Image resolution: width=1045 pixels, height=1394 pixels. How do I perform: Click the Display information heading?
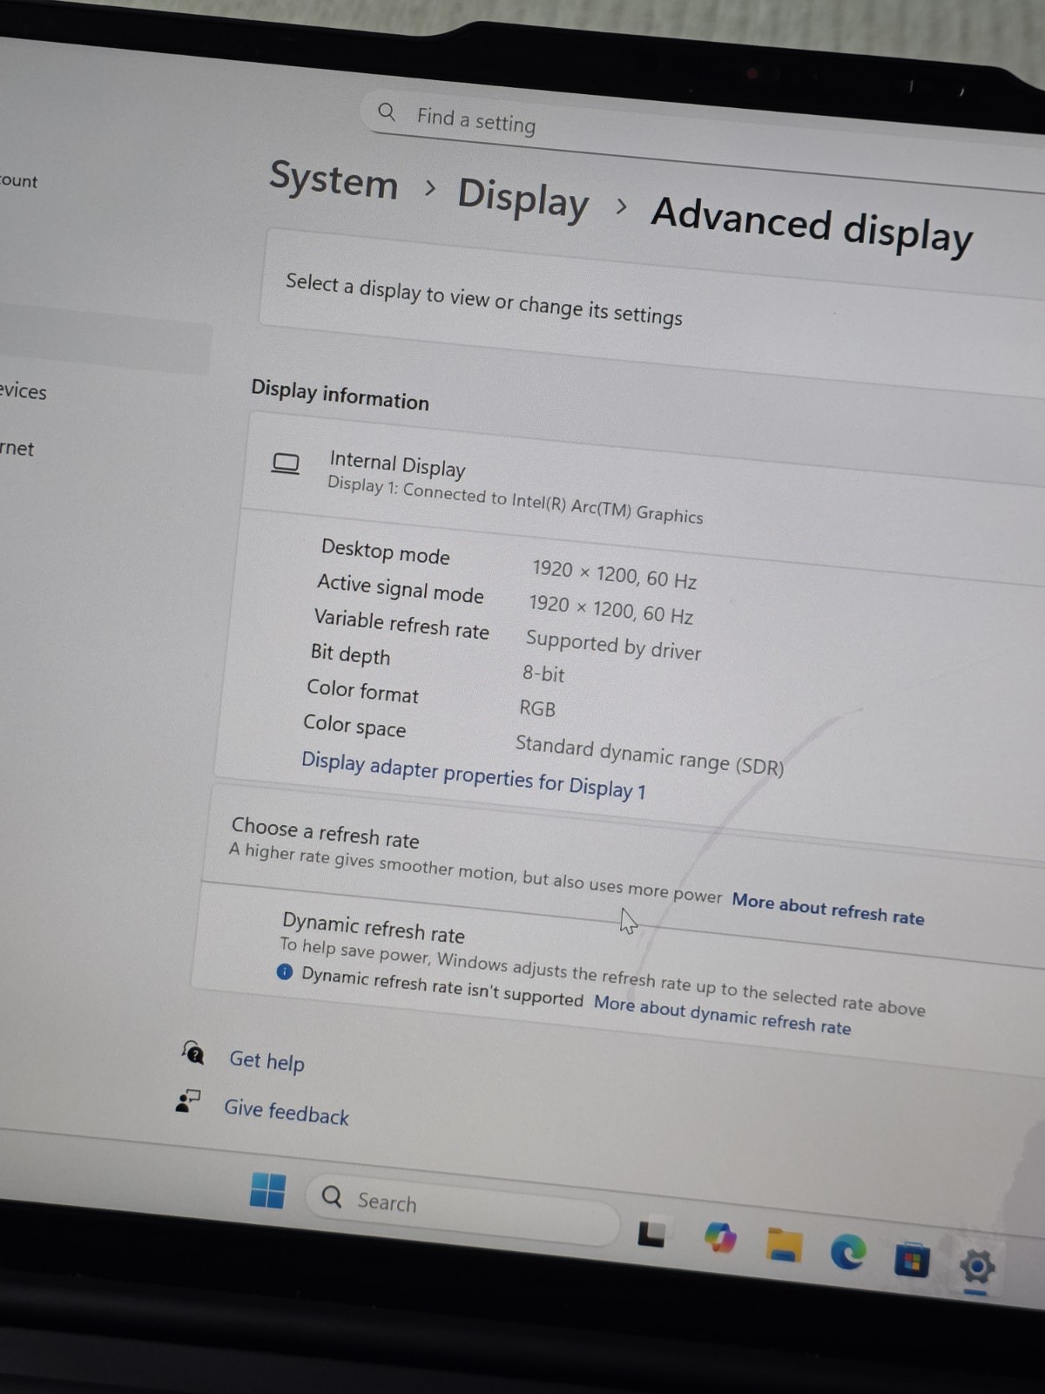(340, 395)
